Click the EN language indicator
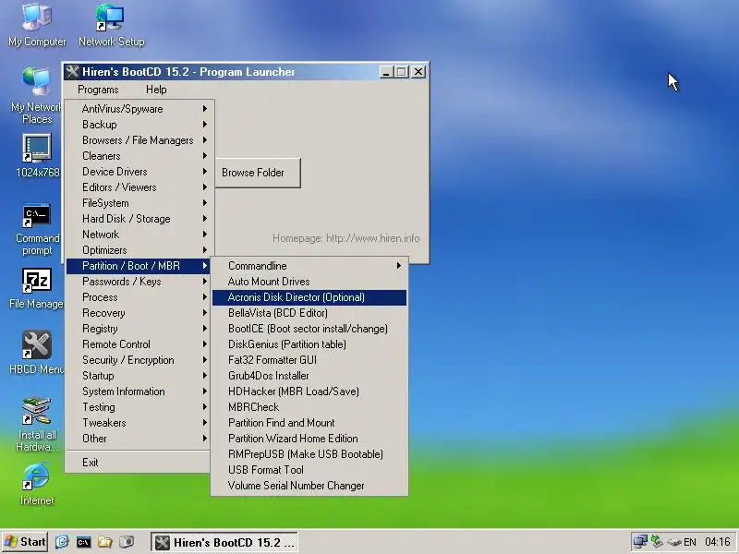This screenshot has width=739, height=554. 690,542
